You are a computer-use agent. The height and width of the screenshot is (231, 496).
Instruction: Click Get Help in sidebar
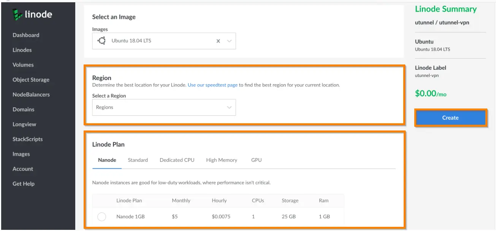(24, 184)
